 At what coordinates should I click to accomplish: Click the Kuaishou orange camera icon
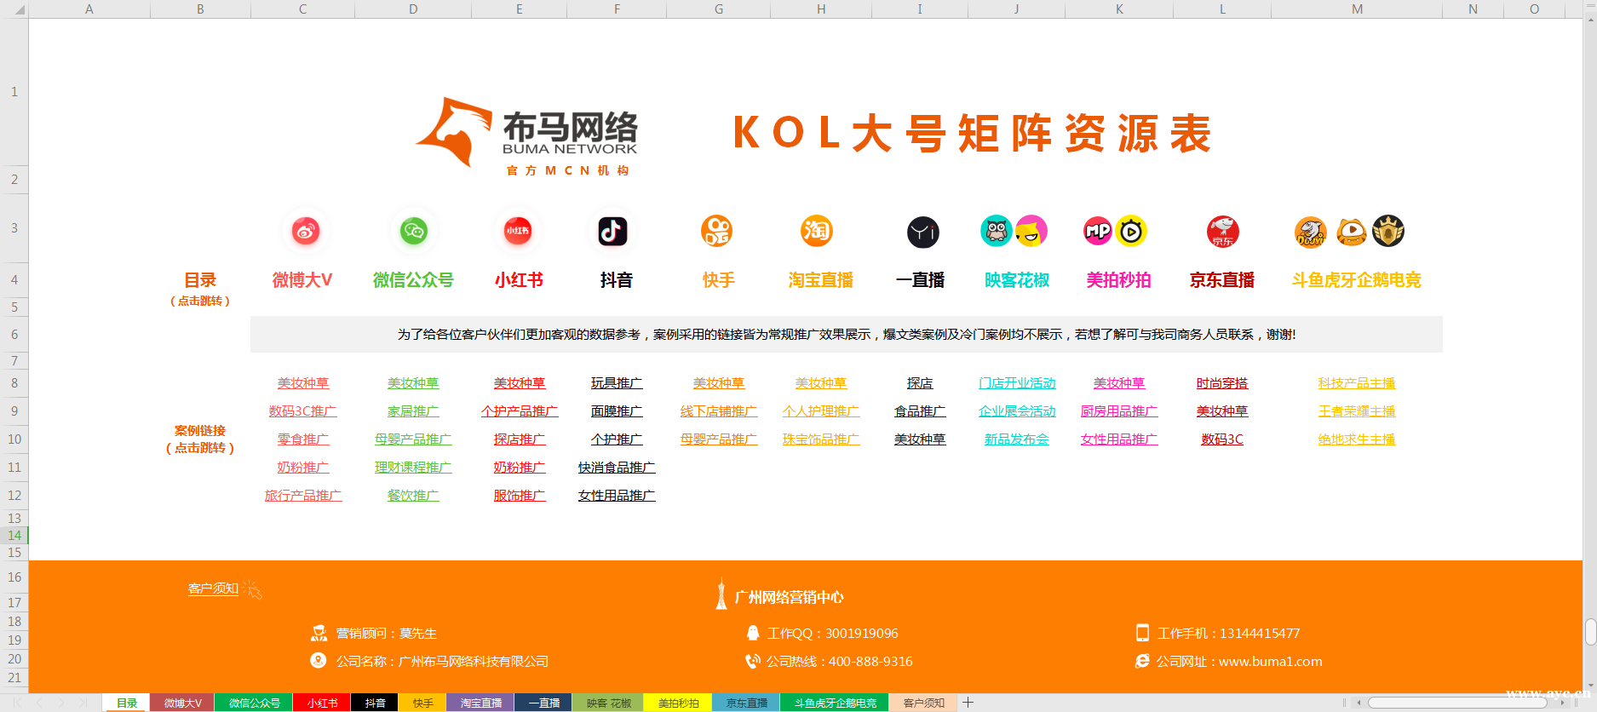(x=716, y=231)
